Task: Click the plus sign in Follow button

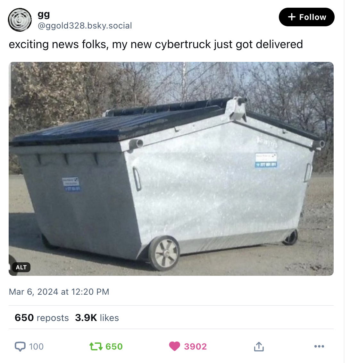Action: 292,17
